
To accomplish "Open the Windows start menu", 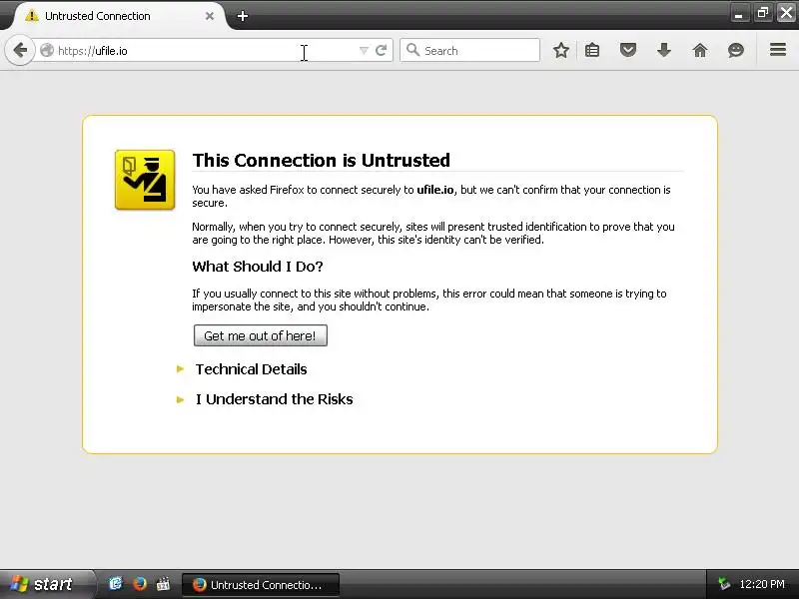I will [47, 584].
